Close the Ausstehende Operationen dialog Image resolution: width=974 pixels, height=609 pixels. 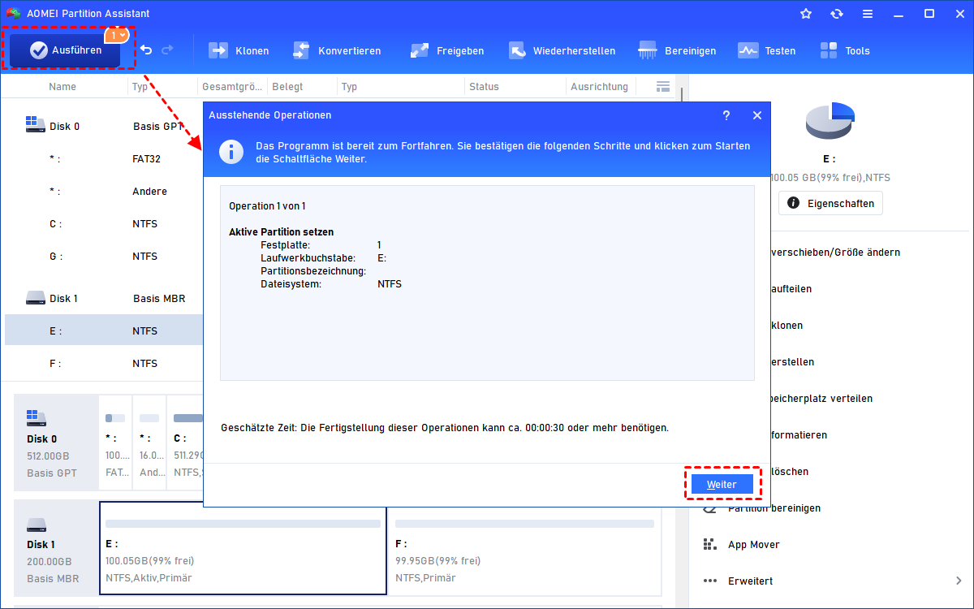pyautogui.click(x=757, y=115)
